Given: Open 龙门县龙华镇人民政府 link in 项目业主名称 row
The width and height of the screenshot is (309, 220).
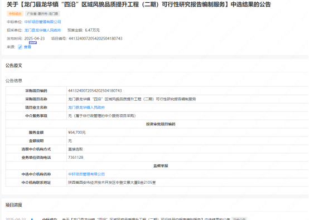Looking at the screenshot, I should (x=86, y=107).
